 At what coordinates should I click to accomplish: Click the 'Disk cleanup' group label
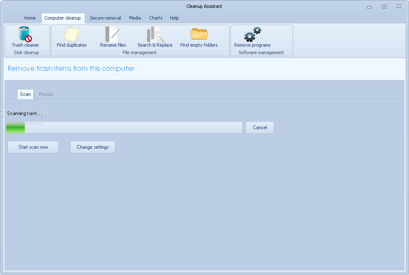[27, 52]
